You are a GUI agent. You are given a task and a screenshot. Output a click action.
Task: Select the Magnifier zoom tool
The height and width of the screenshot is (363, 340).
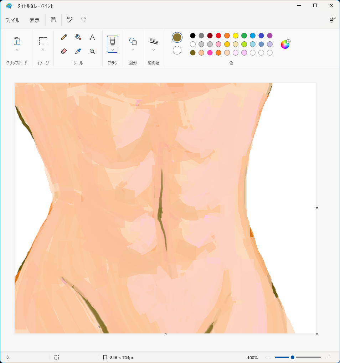(92, 51)
